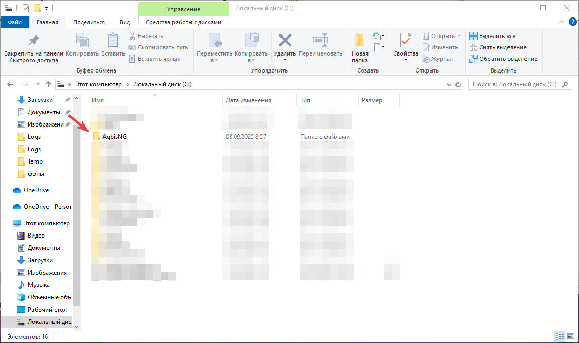Click Выделить все to select all
Viewport: 579px width, 343px height.
click(492, 36)
